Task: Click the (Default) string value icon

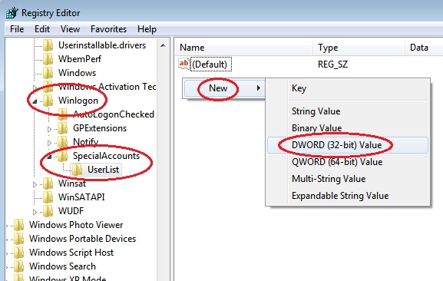Action: pyautogui.click(x=184, y=64)
